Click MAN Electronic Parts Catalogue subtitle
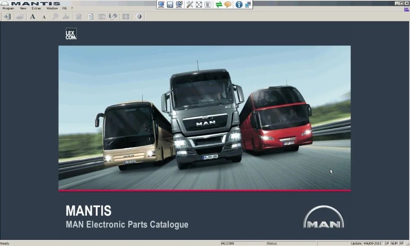The width and height of the screenshot is (410, 246). click(x=127, y=225)
